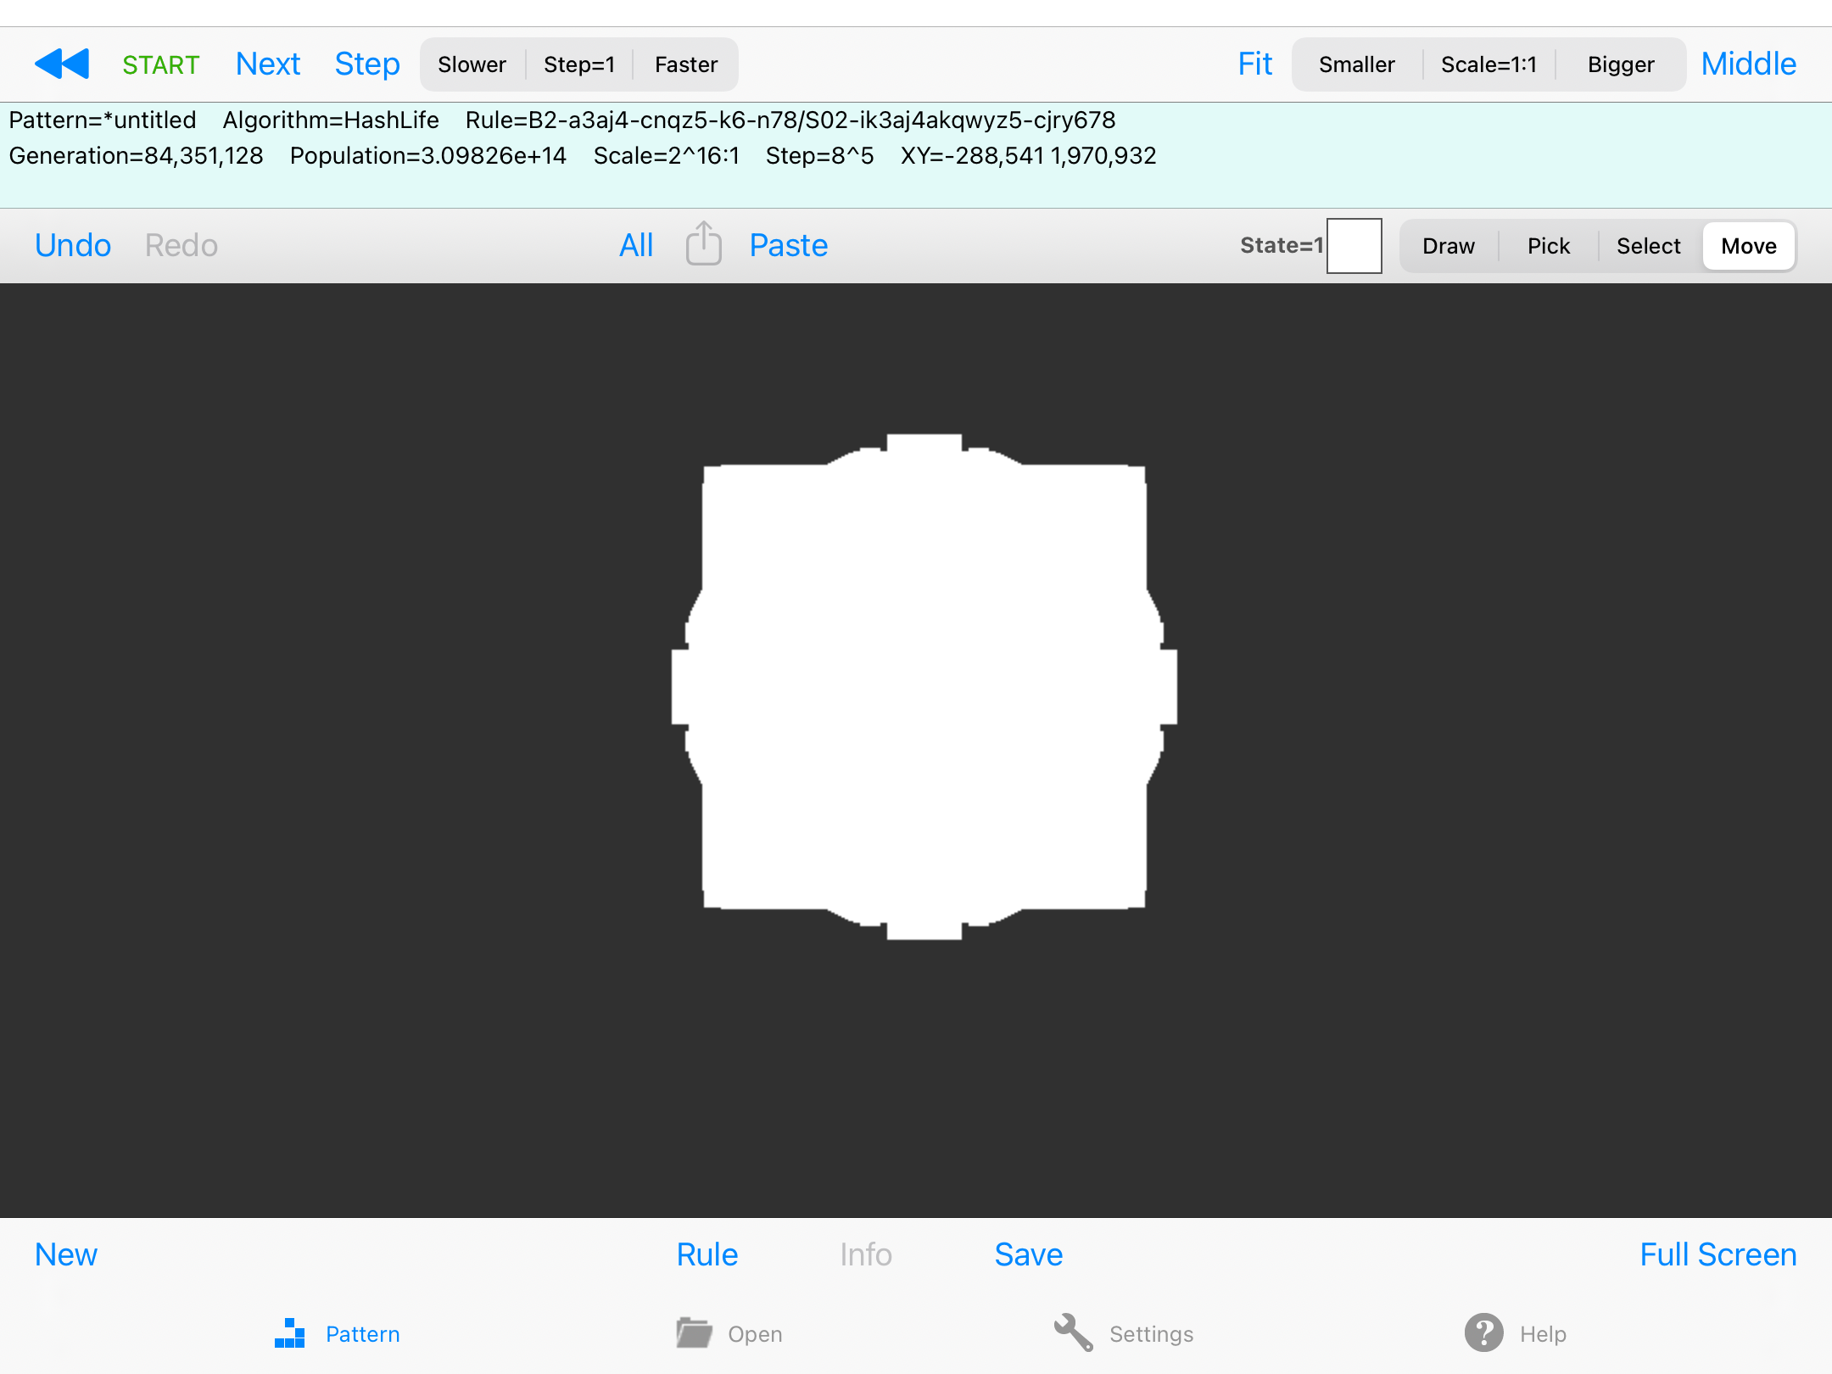The image size is (1832, 1374).
Task: Select the Step=1 segment
Action: pyautogui.click(x=579, y=64)
